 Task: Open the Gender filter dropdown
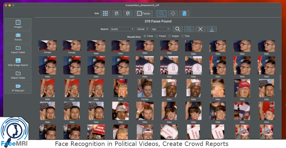143,29
